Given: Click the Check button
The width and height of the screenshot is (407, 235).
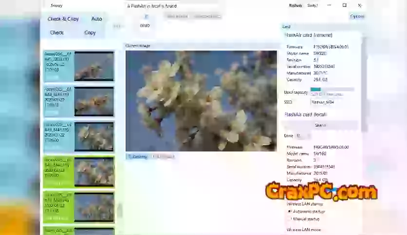Looking at the screenshot, I should tap(57, 33).
